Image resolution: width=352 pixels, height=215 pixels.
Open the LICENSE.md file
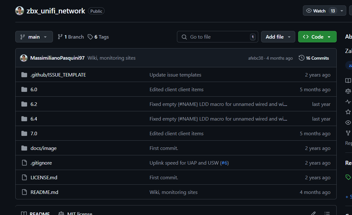click(x=44, y=177)
